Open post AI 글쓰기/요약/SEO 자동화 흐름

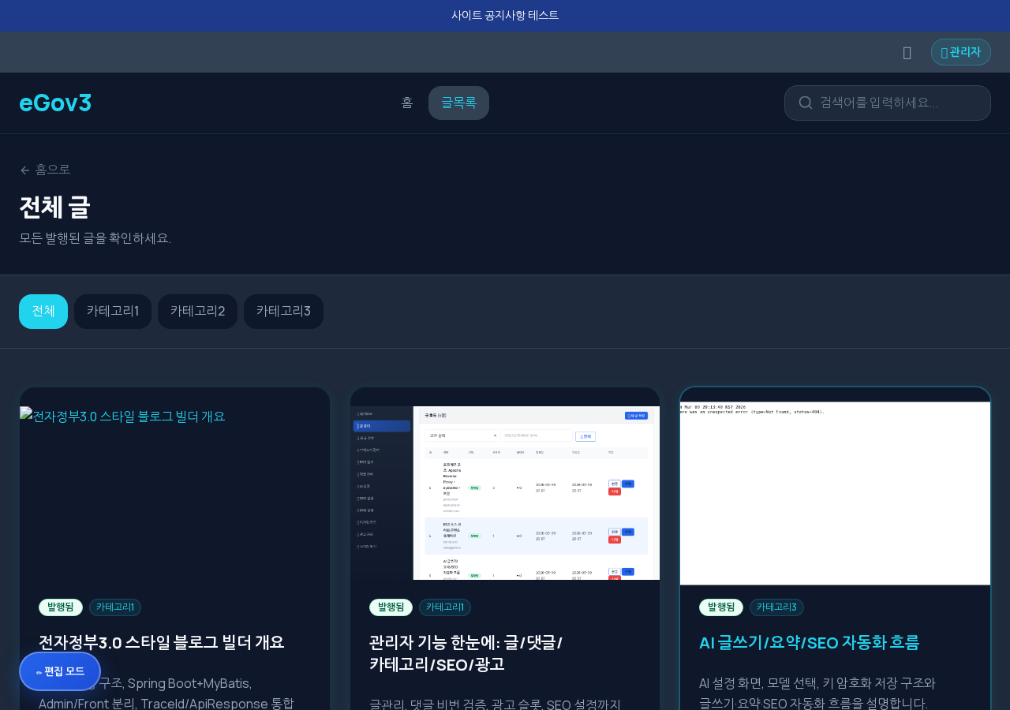[x=809, y=642]
